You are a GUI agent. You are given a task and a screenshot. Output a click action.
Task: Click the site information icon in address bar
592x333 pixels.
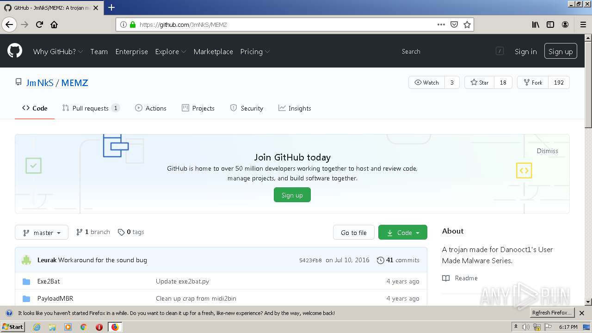coord(123,25)
